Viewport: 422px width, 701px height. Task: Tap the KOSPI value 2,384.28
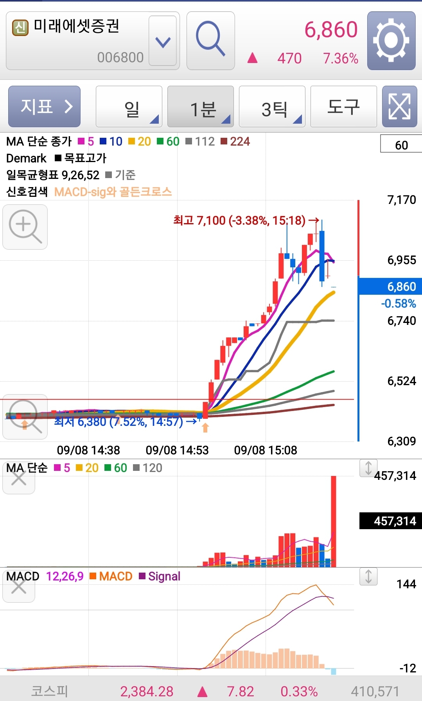(147, 691)
